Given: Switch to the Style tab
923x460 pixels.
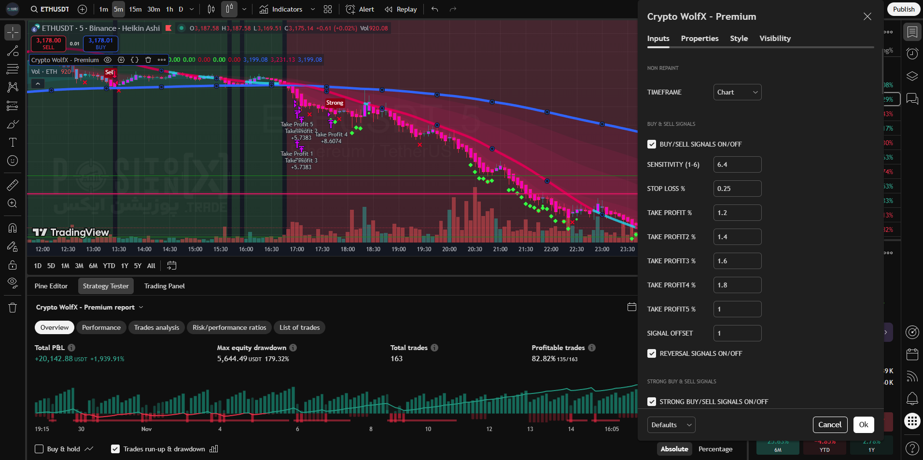Looking at the screenshot, I should (x=739, y=39).
